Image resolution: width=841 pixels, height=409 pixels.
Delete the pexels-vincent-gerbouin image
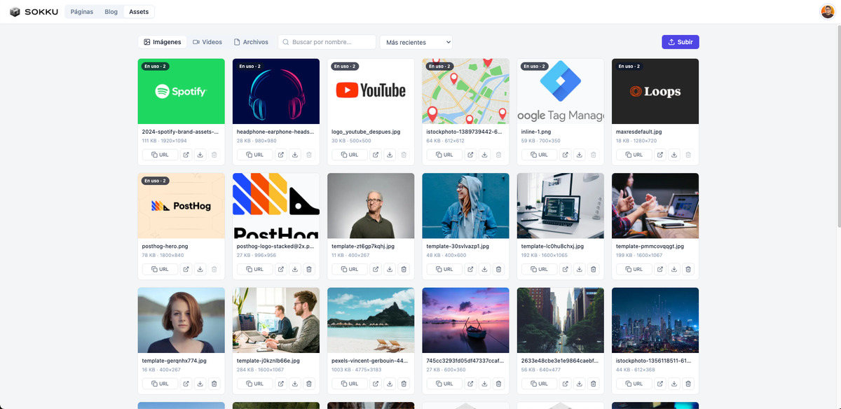(x=404, y=384)
